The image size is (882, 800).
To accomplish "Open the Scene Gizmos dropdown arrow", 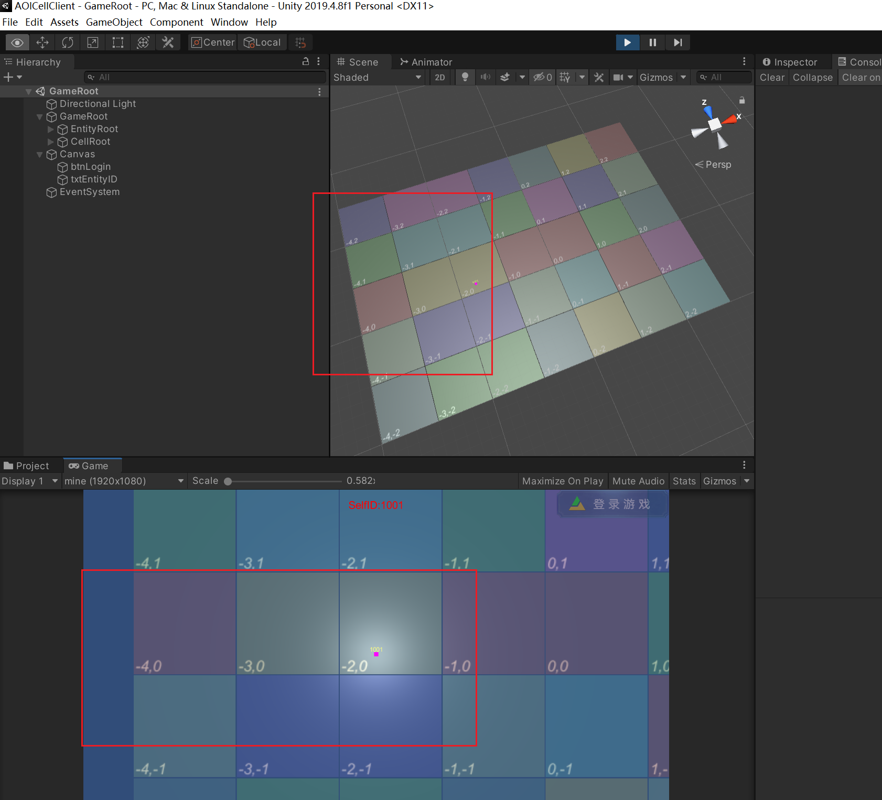I will pyautogui.click(x=683, y=78).
